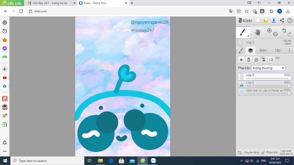This screenshot has width=294, height=165.
Task: Delete the layer with trash icon
Action: pos(249,60)
